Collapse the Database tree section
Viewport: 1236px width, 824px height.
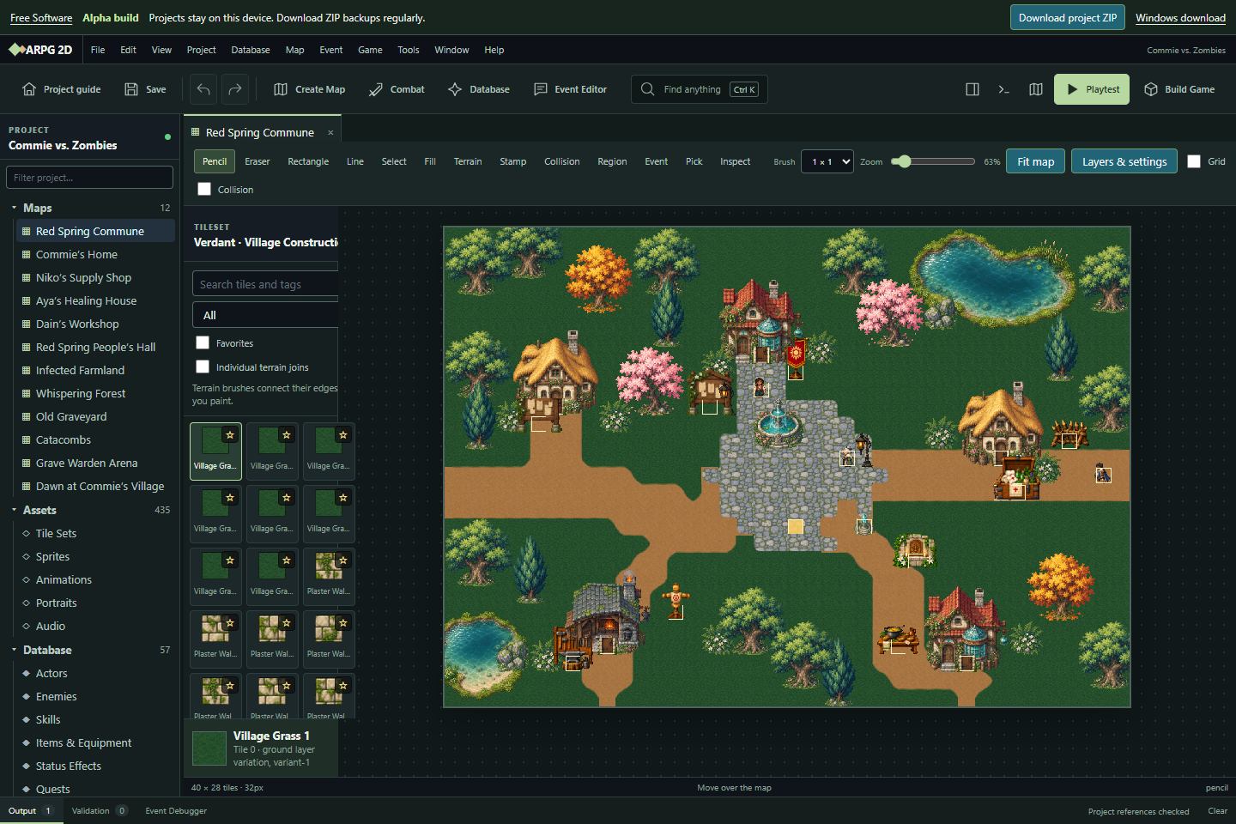[x=14, y=650]
